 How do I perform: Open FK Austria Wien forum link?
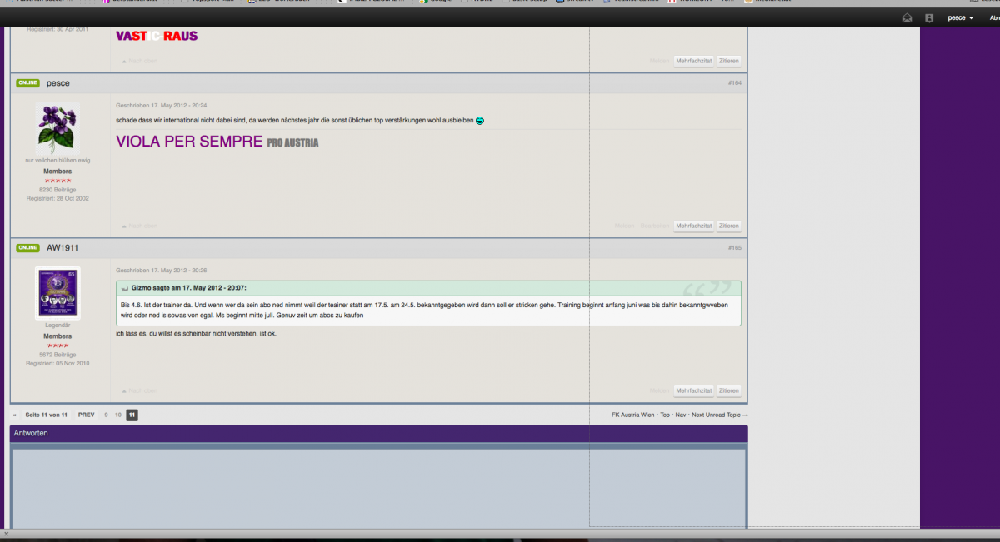click(632, 415)
